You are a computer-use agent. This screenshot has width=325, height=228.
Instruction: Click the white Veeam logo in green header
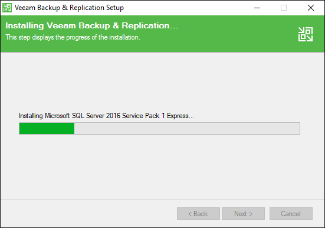click(306, 34)
